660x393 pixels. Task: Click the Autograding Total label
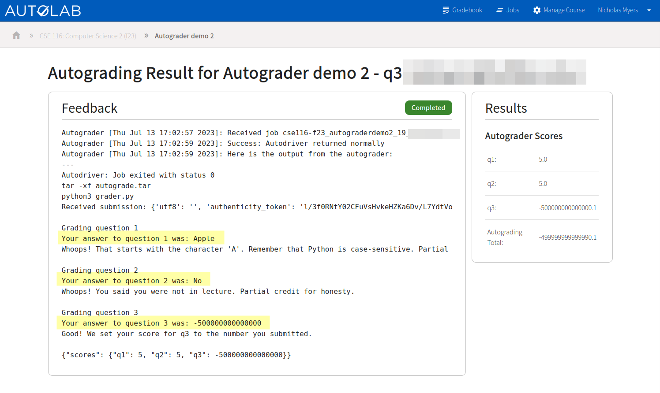pos(505,237)
